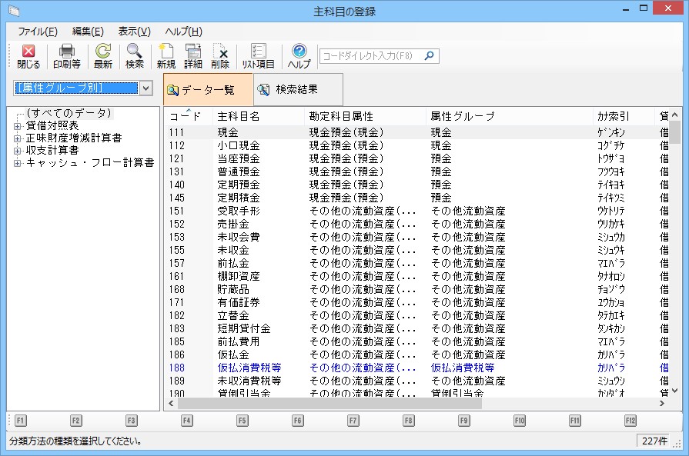689x456 pixels.
Task: Select the (すべてのデータ) tree item
Action: coord(69,113)
